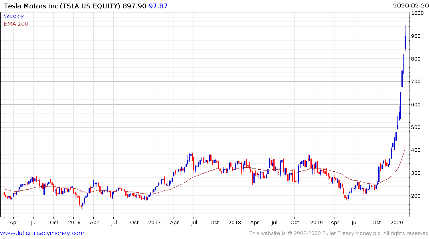429x239 pixels.
Task: Click the 800 price axis label
Action: coord(416,59)
